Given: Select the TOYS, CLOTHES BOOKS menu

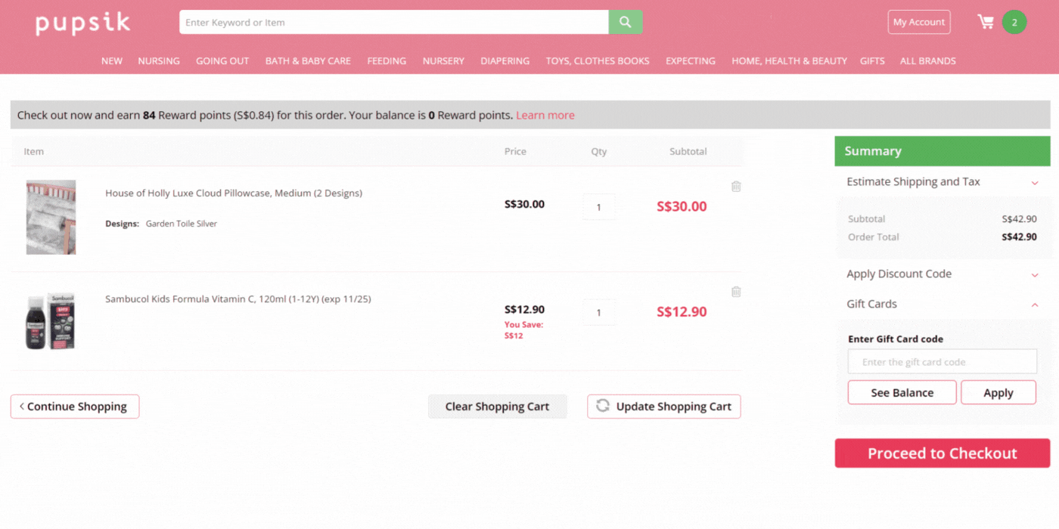Looking at the screenshot, I should (598, 60).
